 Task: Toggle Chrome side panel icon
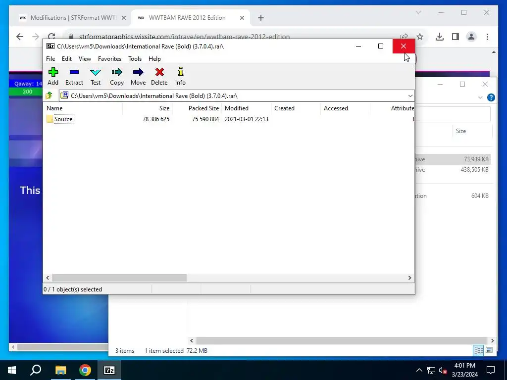(456, 37)
